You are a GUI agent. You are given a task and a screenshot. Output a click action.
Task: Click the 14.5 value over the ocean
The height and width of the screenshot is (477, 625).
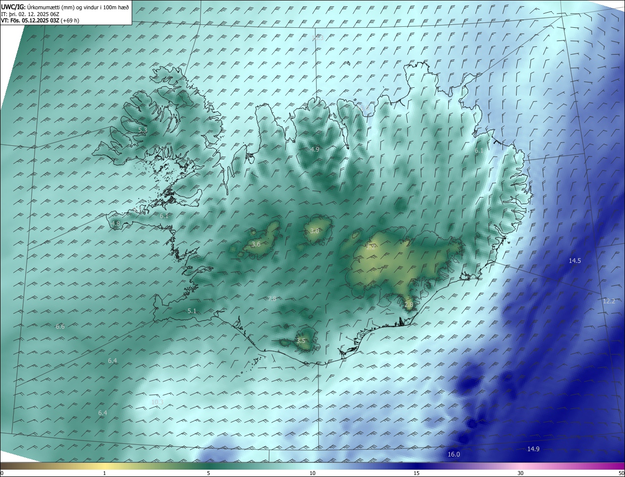click(x=575, y=260)
